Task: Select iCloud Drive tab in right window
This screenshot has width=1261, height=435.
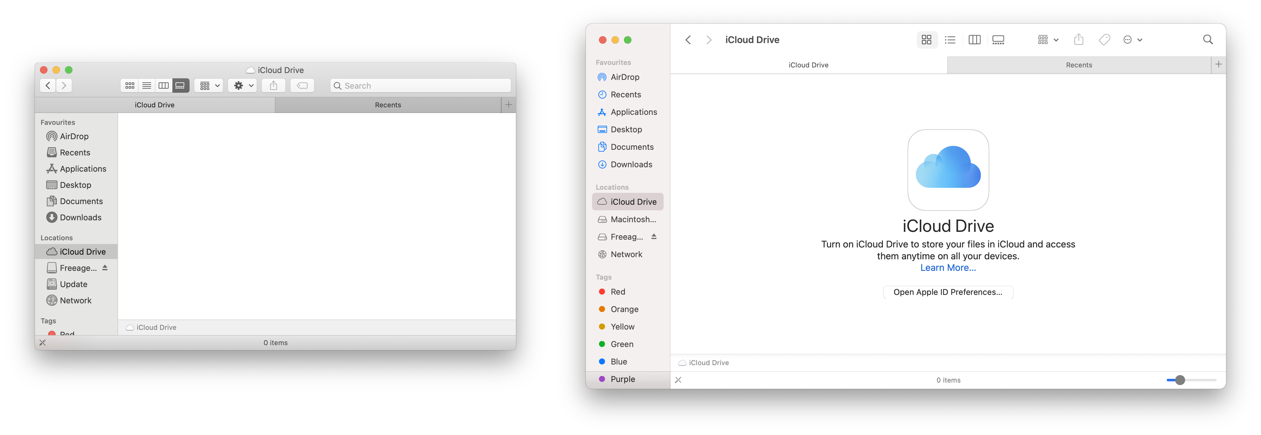Action: (x=808, y=65)
